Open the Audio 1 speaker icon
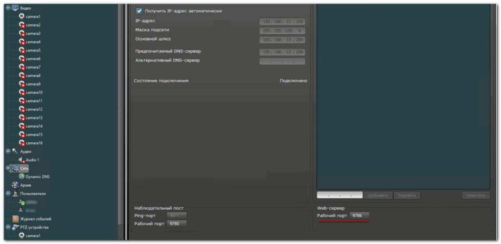This screenshot has height=244, width=501. tap(22, 159)
